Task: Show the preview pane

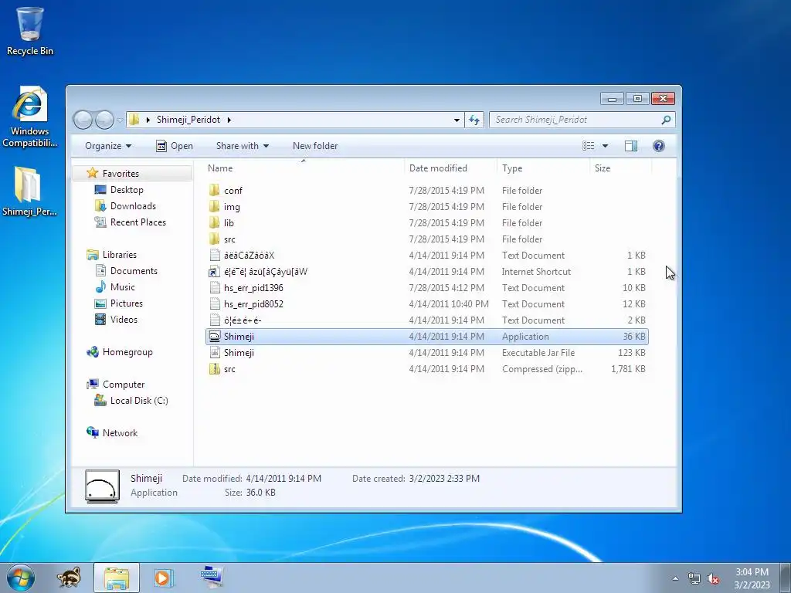Action: 630,146
